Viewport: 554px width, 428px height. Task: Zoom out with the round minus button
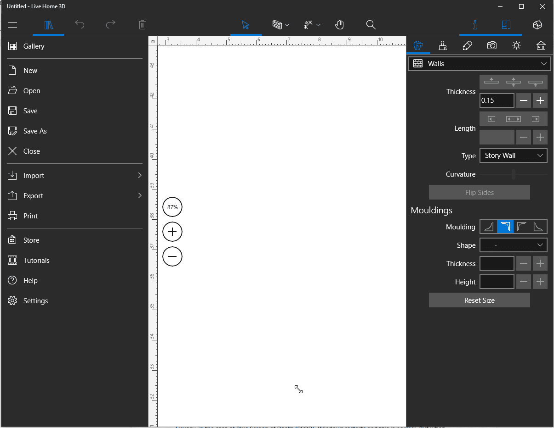tap(172, 256)
